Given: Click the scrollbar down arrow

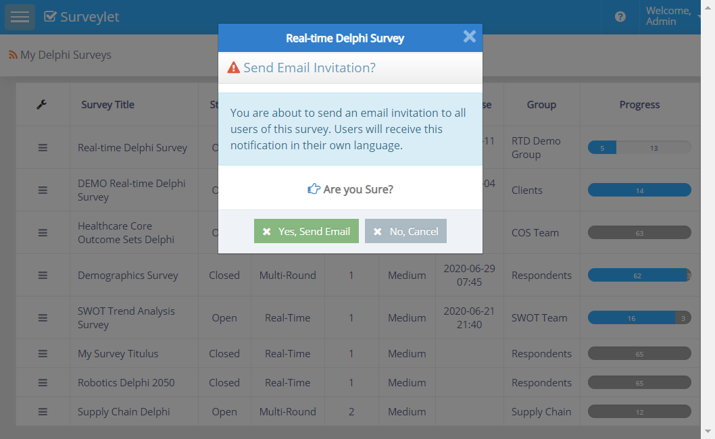Looking at the screenshot, I should [x=708, y=431].
